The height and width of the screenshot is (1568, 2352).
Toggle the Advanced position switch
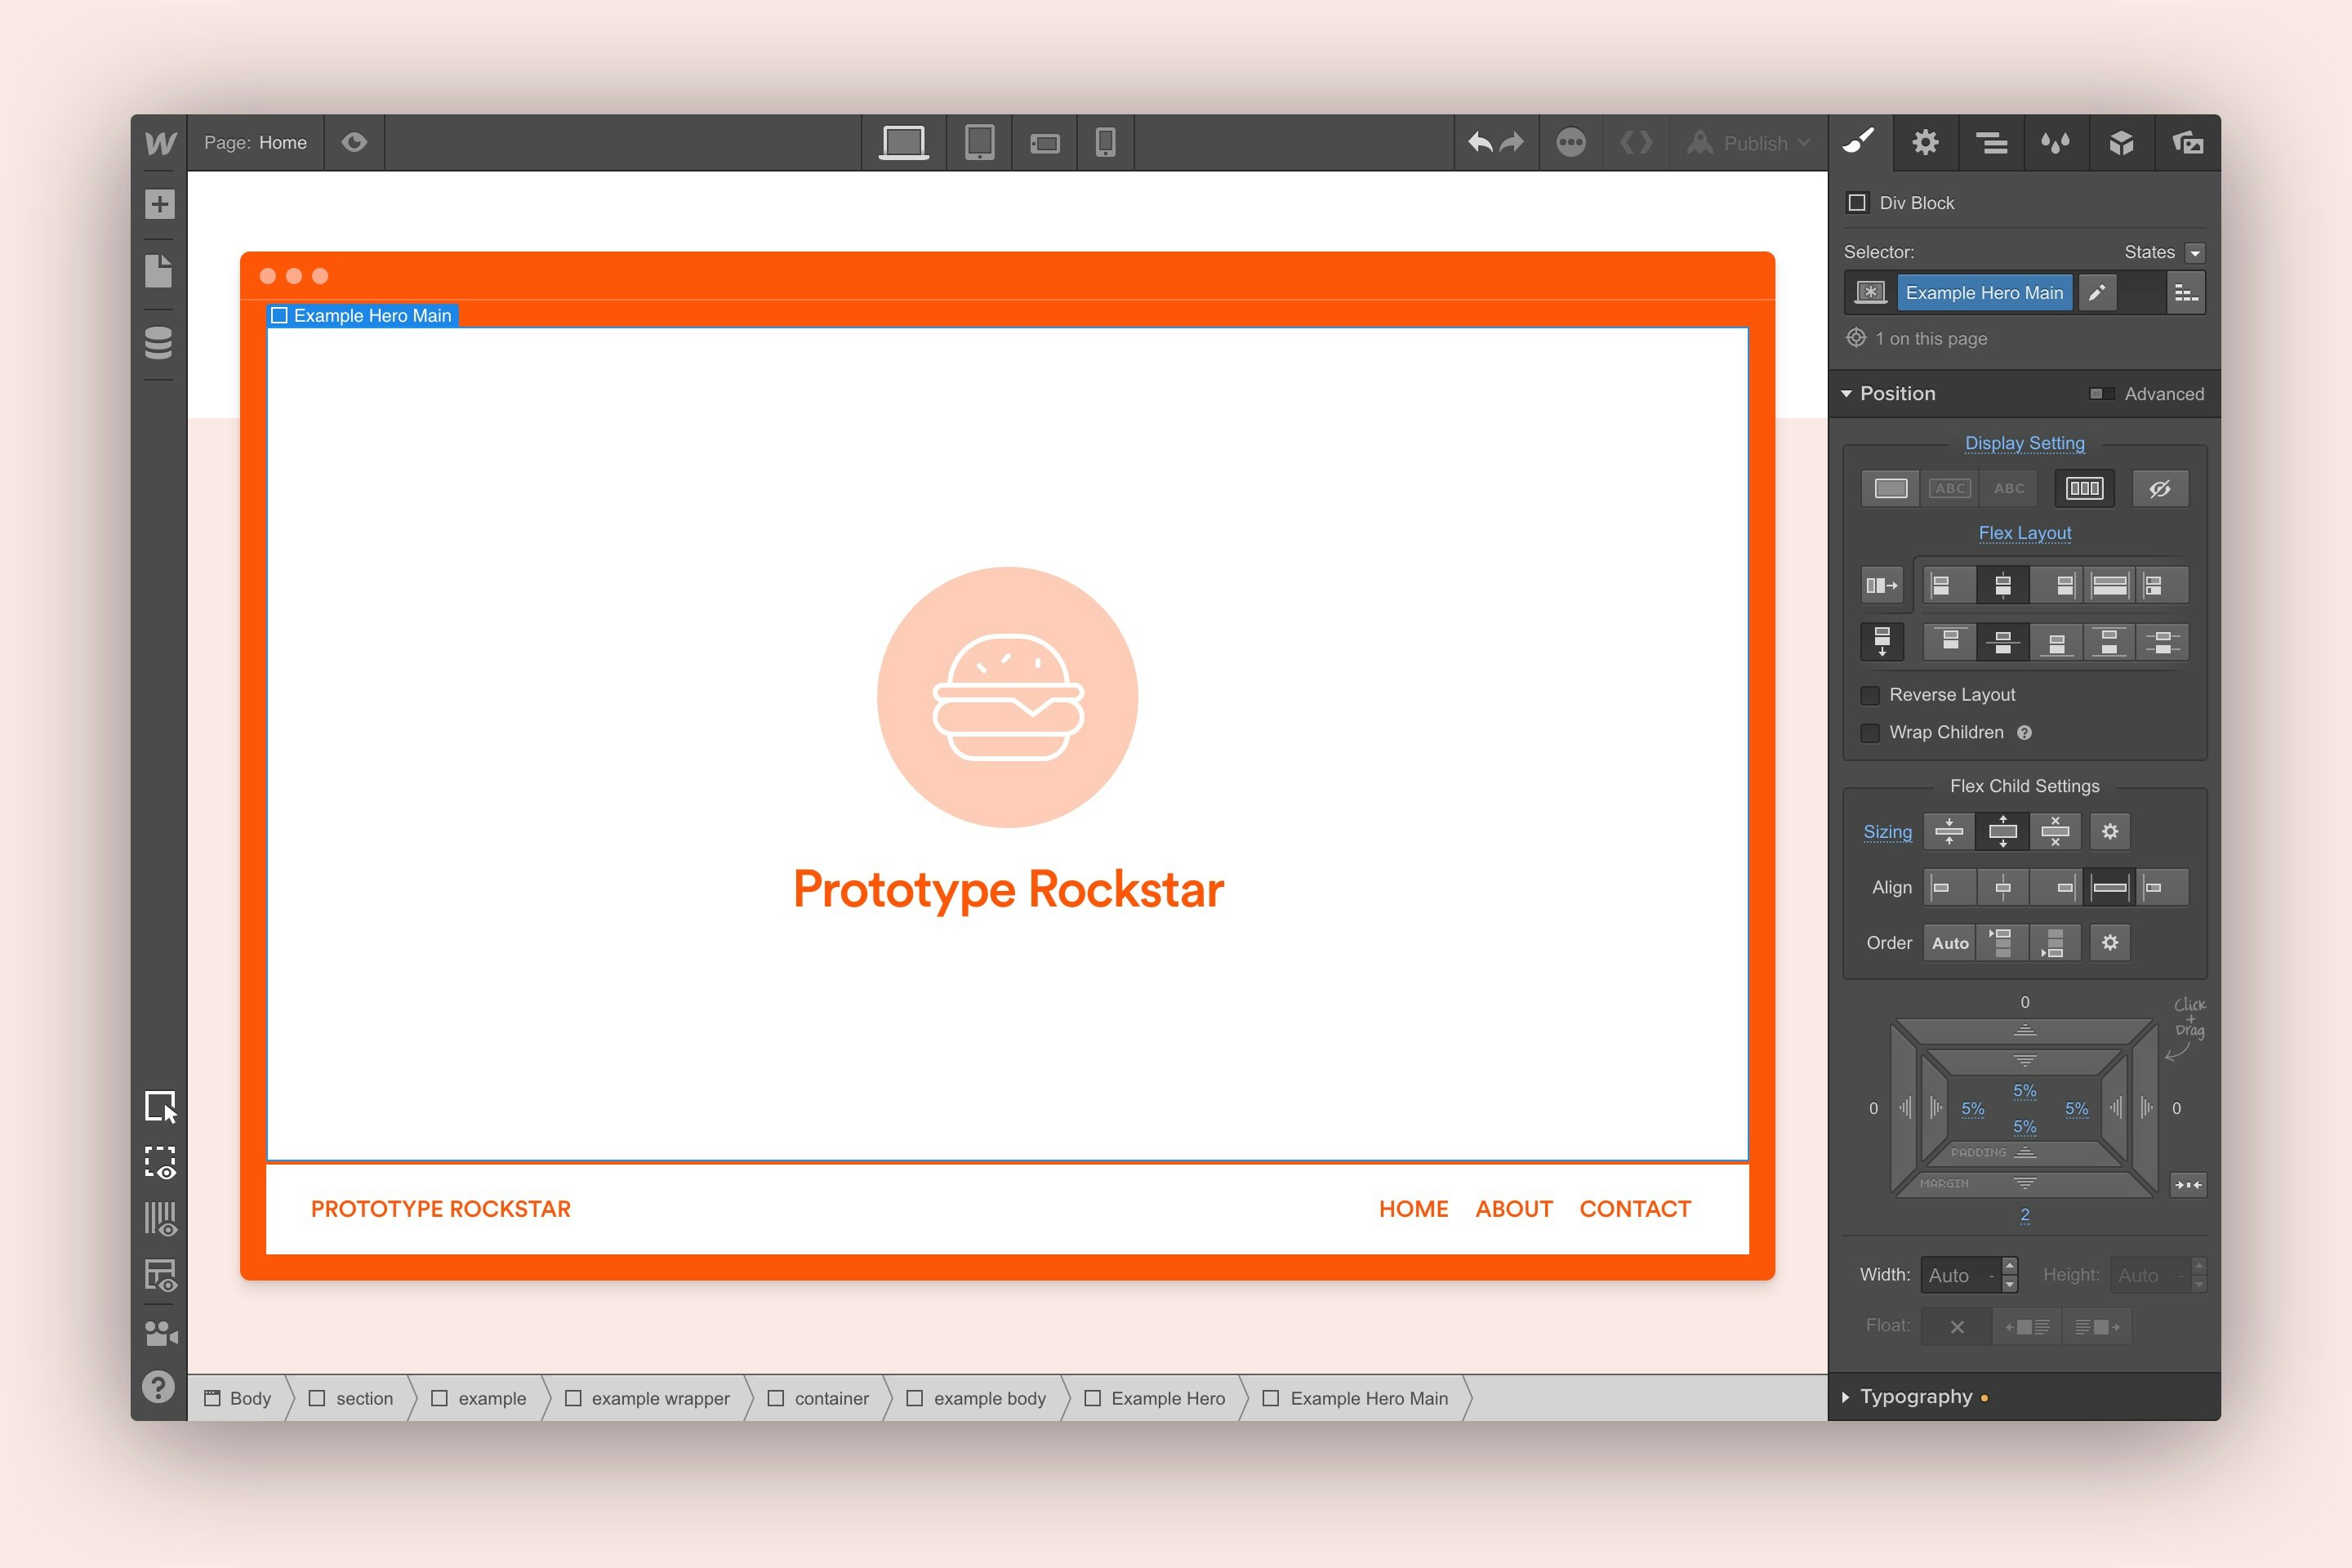(x=2101, y=394)
